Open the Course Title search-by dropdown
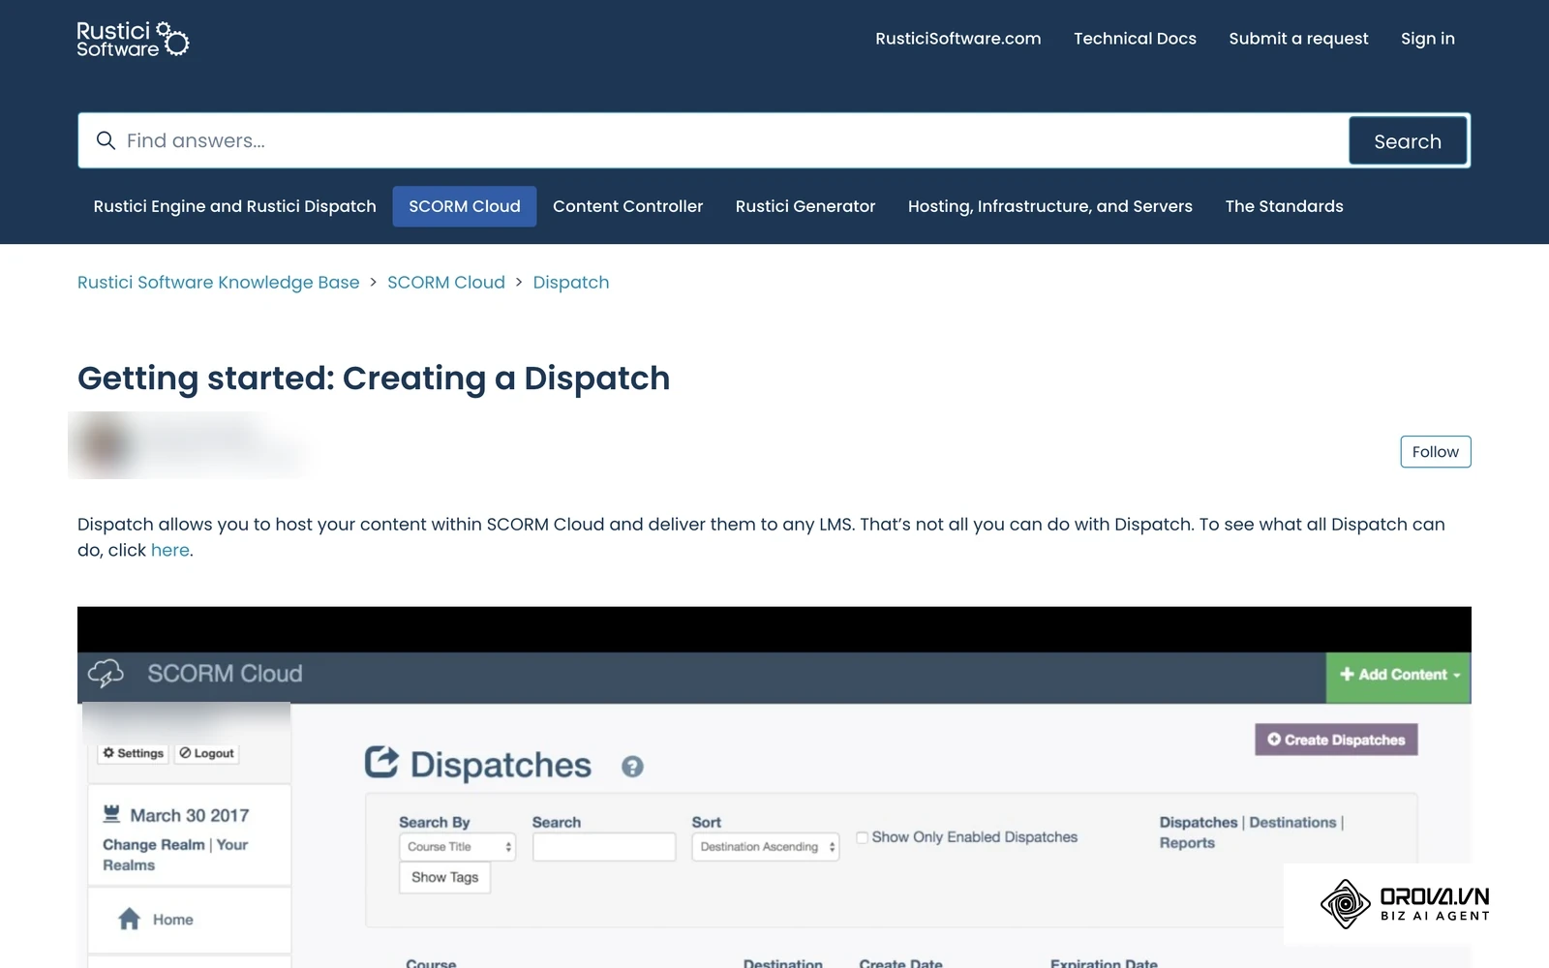Screen dimensions: 1549x968 (x=457, y=847)
